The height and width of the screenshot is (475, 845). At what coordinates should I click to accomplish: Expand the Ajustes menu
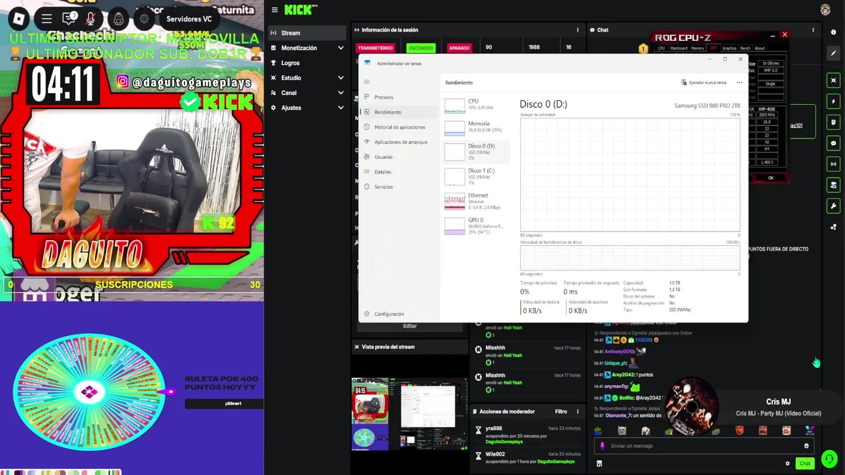[306, 108]
